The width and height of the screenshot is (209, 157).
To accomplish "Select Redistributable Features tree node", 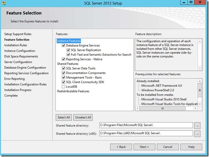I will click(73, 91).
